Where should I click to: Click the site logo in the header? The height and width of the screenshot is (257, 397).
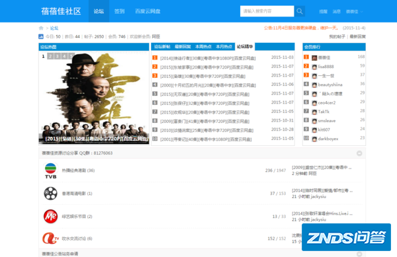pyautogui.click(x=61, y=11)
